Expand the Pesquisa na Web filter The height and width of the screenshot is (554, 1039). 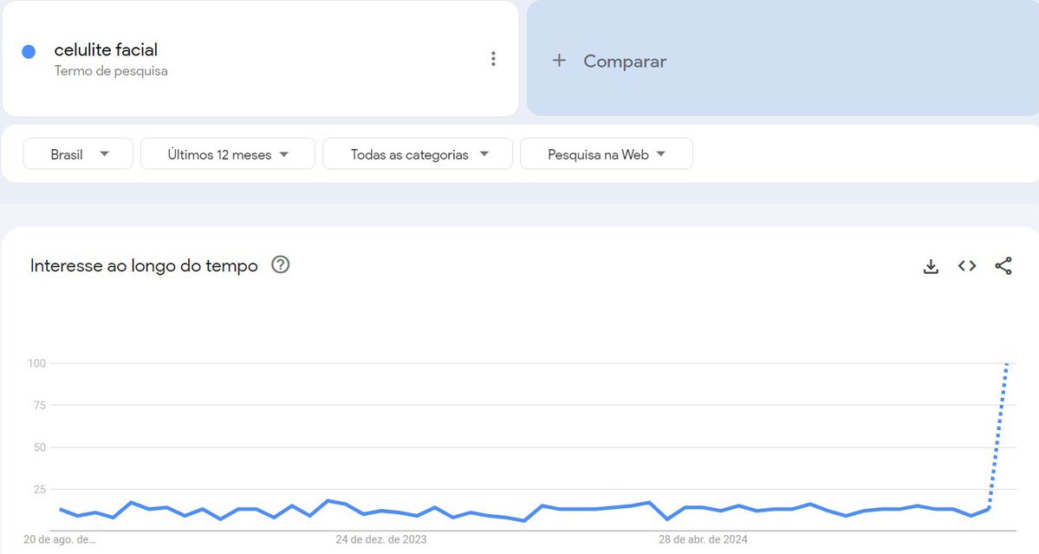tap(606, 154)
